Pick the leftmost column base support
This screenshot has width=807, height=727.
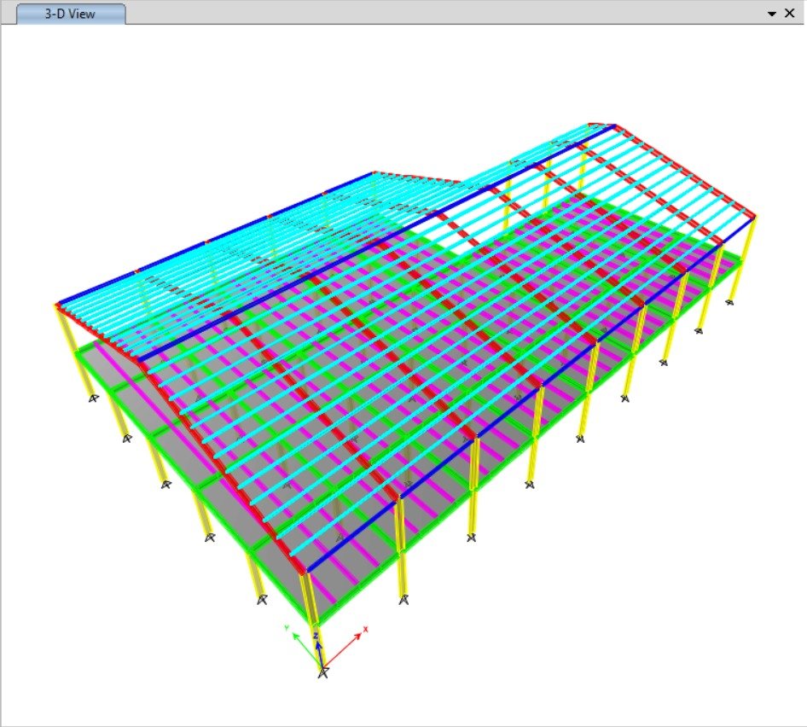coord(93,398)
